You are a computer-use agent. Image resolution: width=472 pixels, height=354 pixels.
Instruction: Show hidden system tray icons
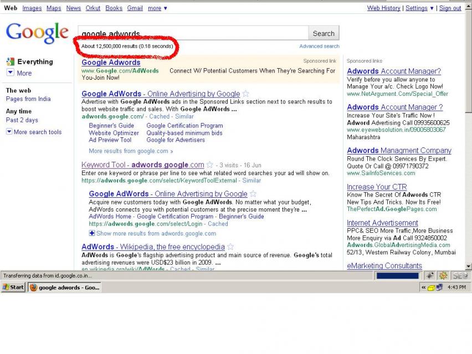click(424, 288)
